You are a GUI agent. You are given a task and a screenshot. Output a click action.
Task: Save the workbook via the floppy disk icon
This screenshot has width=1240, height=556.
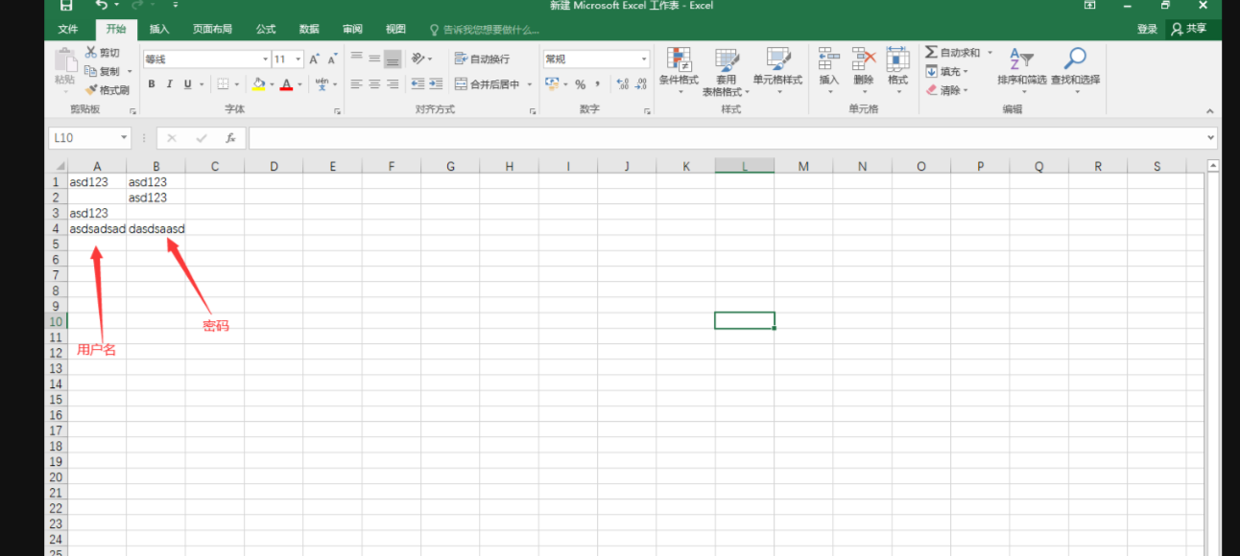(x=66, y=6)
